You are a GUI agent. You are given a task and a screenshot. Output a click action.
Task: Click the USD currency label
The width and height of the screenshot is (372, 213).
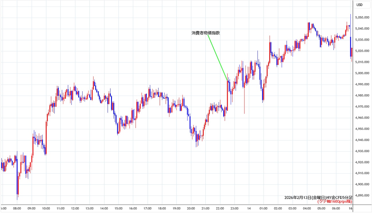coord(359,5)
